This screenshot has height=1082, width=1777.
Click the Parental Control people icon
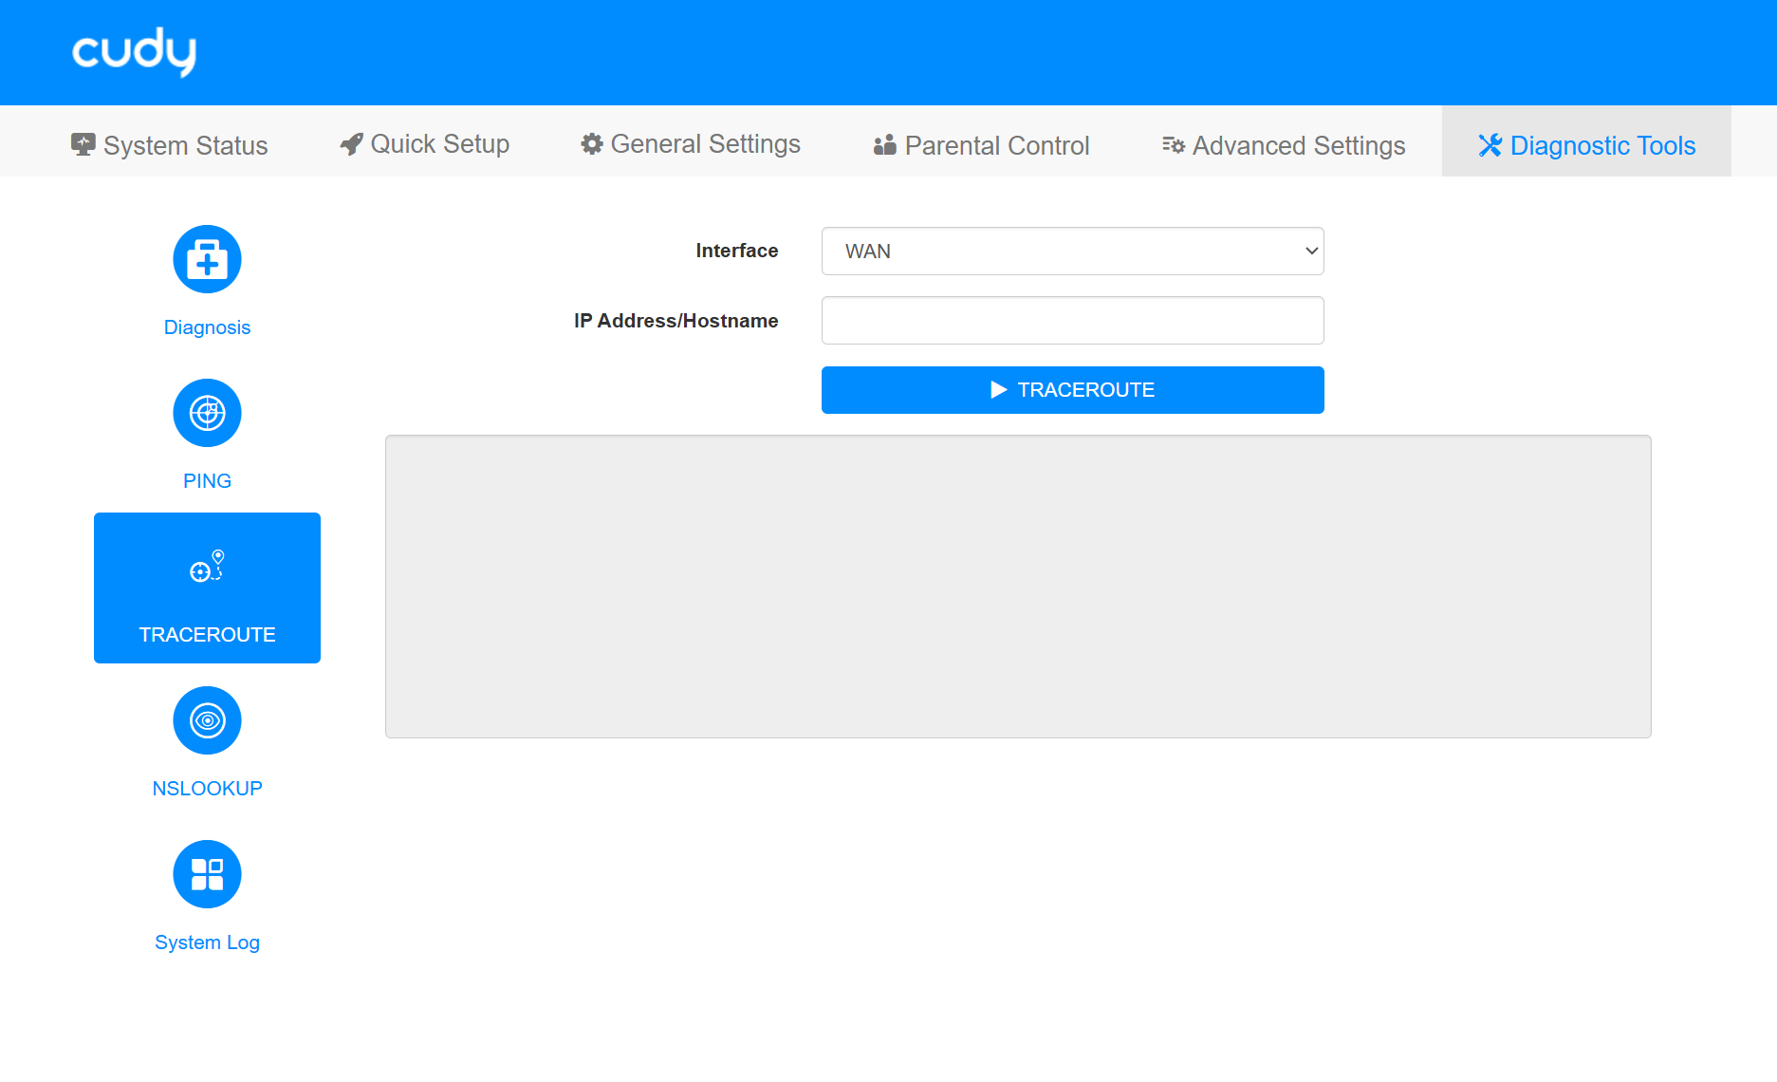coord(885,144)
